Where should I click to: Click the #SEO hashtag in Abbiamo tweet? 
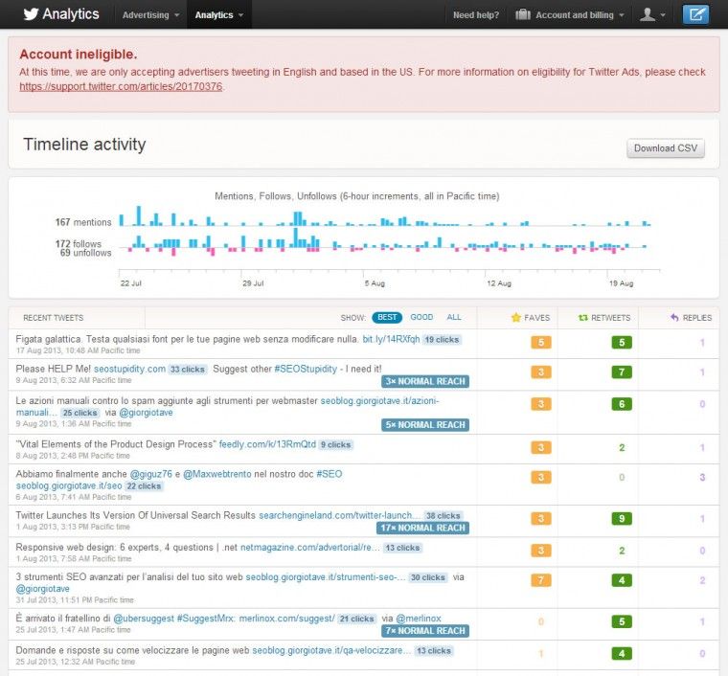pos(329,474)
